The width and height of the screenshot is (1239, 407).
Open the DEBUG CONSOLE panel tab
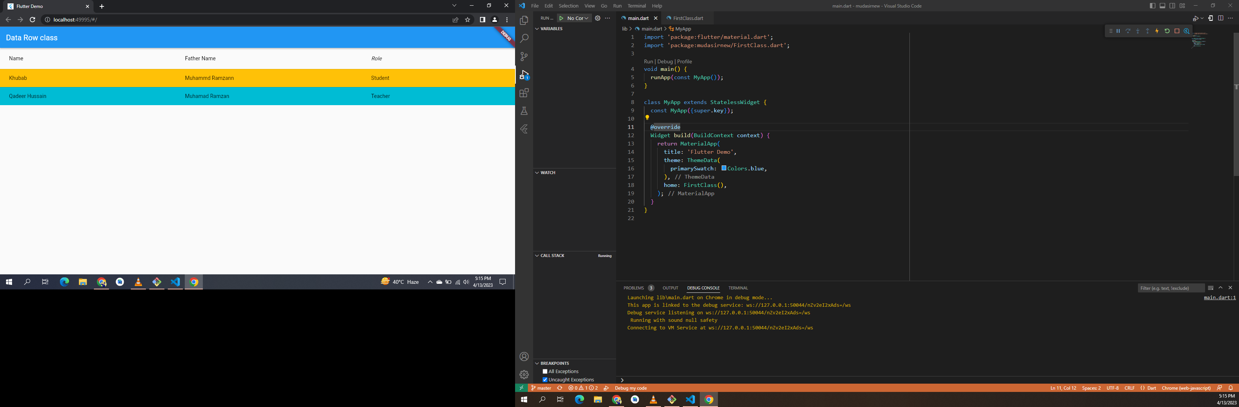703,288
